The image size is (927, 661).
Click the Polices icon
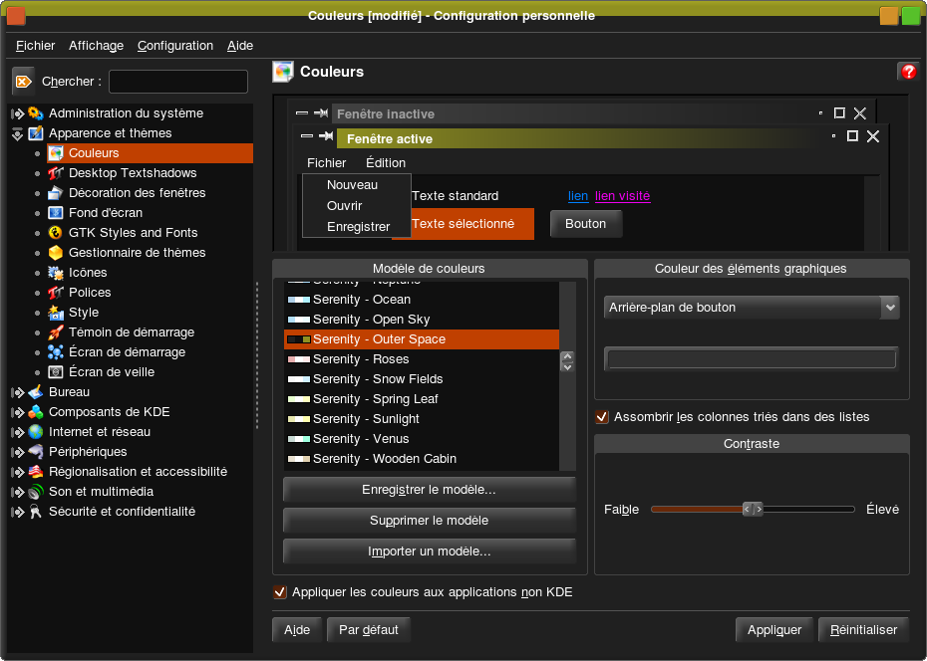click(56, 293)
